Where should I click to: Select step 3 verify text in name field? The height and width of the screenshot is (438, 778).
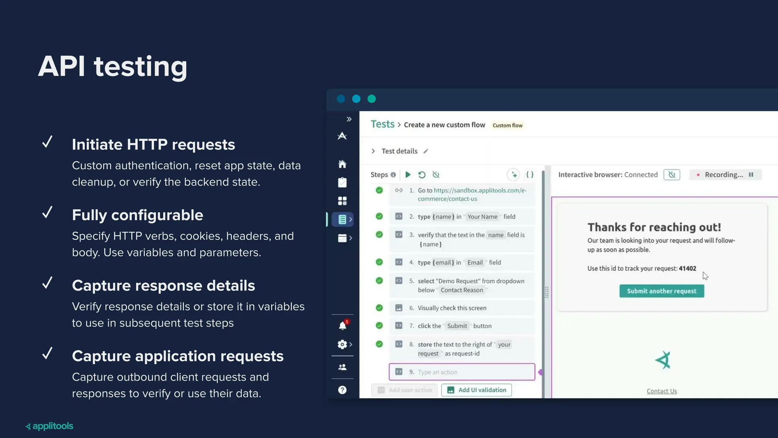pos(462,240)
